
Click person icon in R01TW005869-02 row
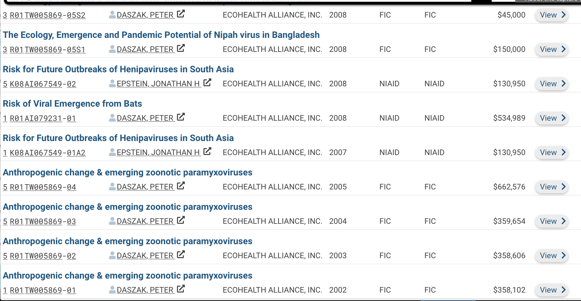pos(112,255)
